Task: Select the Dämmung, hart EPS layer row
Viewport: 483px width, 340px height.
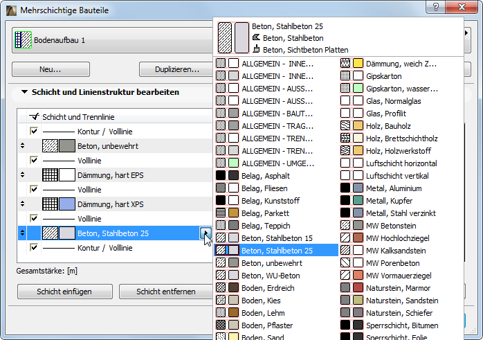Action: click(x=115, y=175)
